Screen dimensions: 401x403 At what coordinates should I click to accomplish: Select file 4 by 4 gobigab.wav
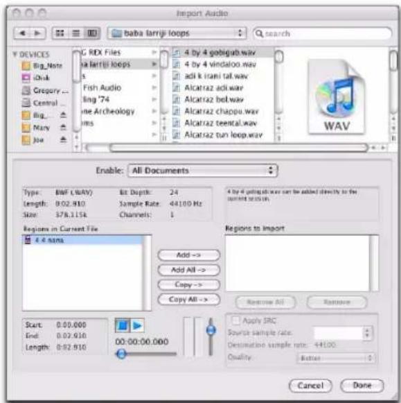point(223,53)
